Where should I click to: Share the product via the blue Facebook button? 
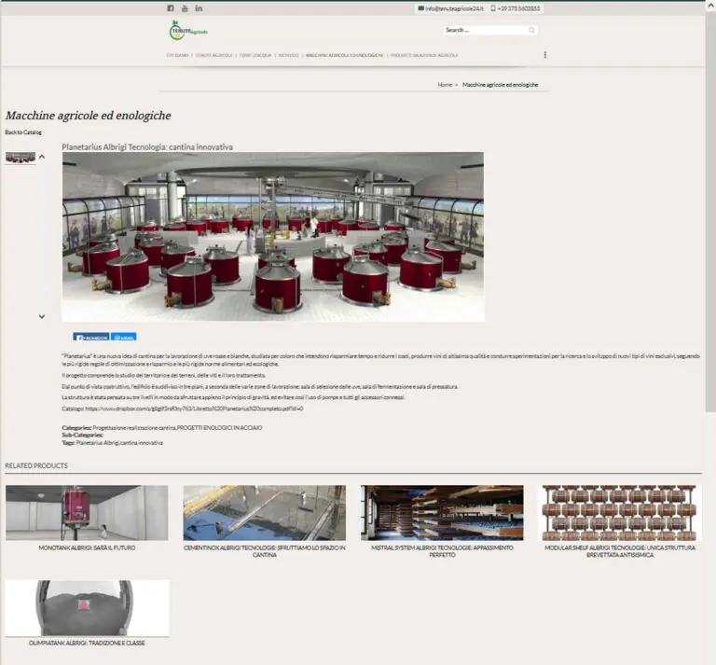pyautogui.click(x=90, y=337)
